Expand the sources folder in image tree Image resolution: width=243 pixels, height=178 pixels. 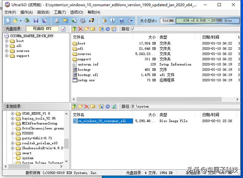[6, 51]
